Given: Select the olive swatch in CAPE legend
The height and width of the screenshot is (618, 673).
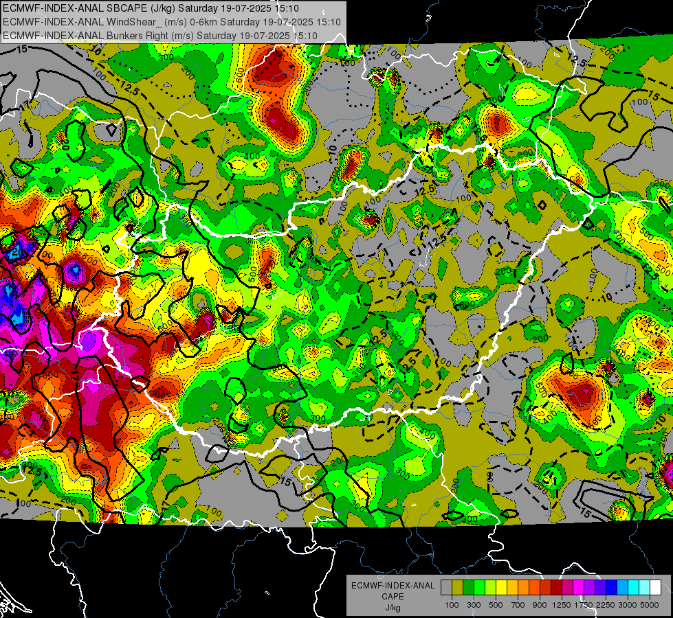Looking at the screenshot, I should 458,587.
